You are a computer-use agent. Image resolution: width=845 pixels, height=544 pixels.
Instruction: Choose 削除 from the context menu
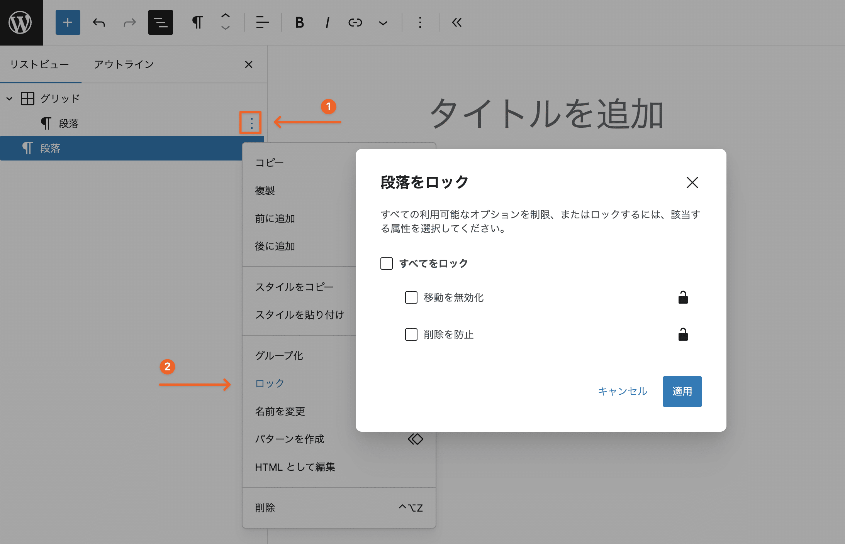339,508
